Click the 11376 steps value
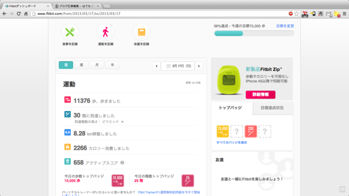The height and width of the screenshot is (196, 349). pos(82,101)
